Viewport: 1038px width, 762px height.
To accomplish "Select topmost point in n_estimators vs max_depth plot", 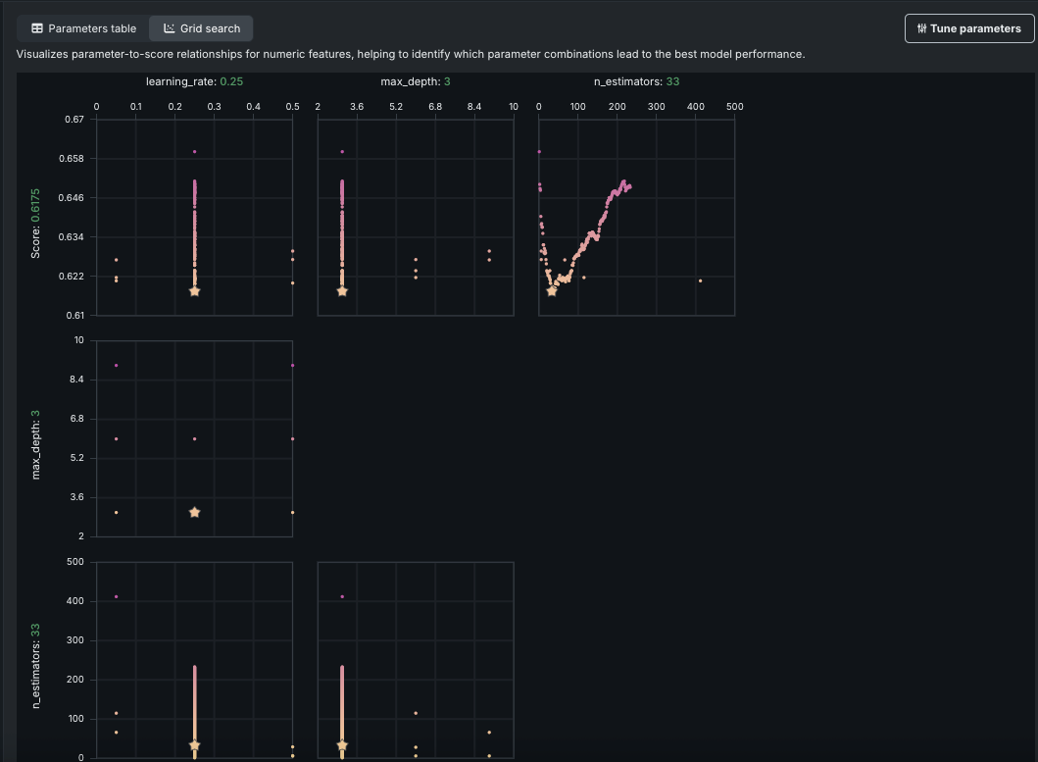I will pyautogui.click(x=342, y=596).
